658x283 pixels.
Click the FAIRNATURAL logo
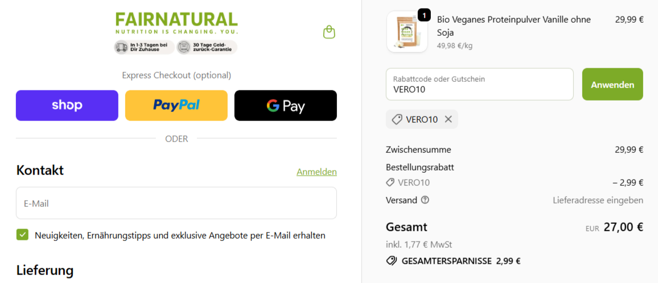(x=176, y=23)
